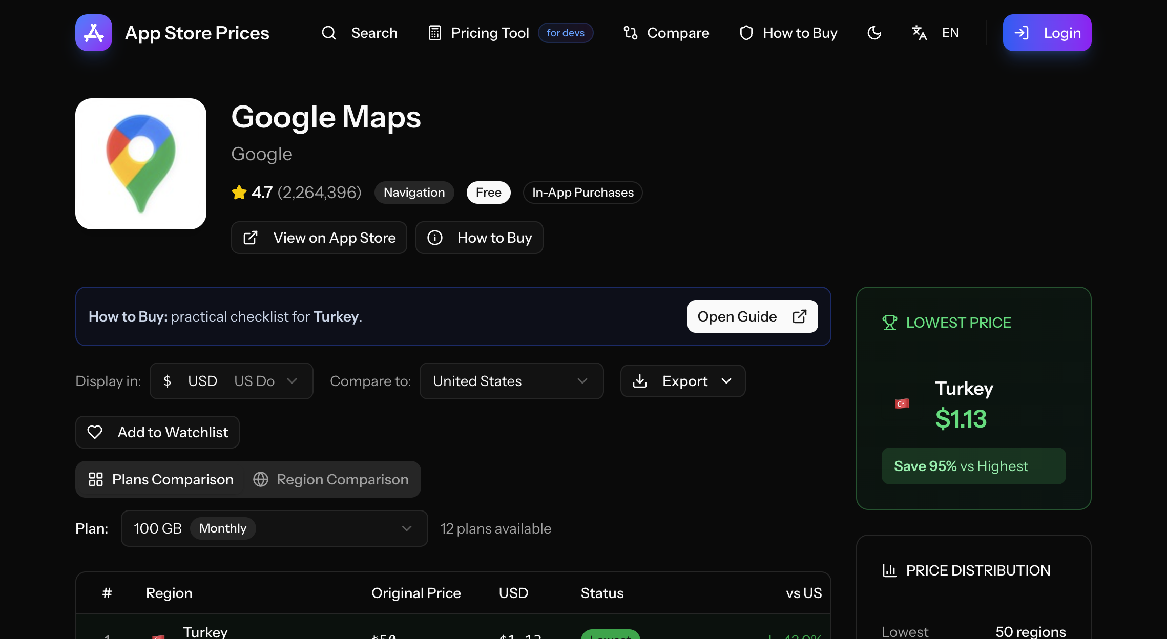Image resolution: width=1167 pixels, height=639 pixels.
Task: Click the Google Maps app thumbnail
Action: pyautogui.click(x=141, y=164)
